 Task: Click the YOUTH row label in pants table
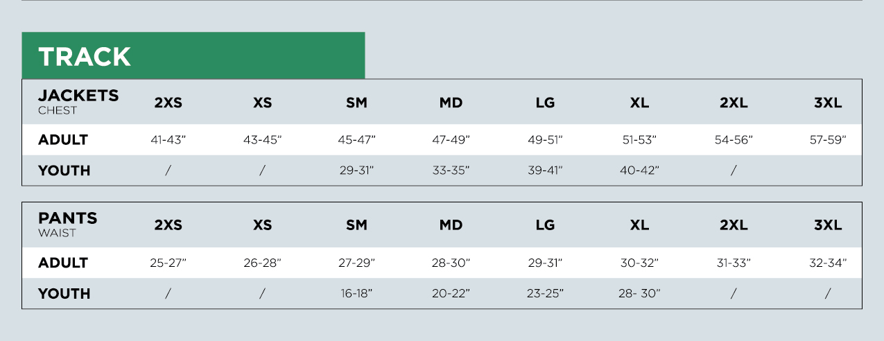pos(64,294)
